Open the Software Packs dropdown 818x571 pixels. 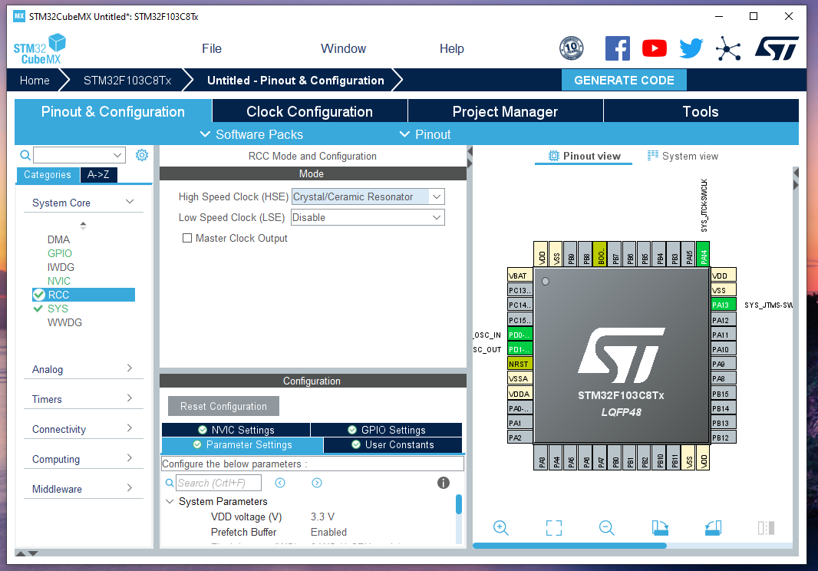(252, 134)
